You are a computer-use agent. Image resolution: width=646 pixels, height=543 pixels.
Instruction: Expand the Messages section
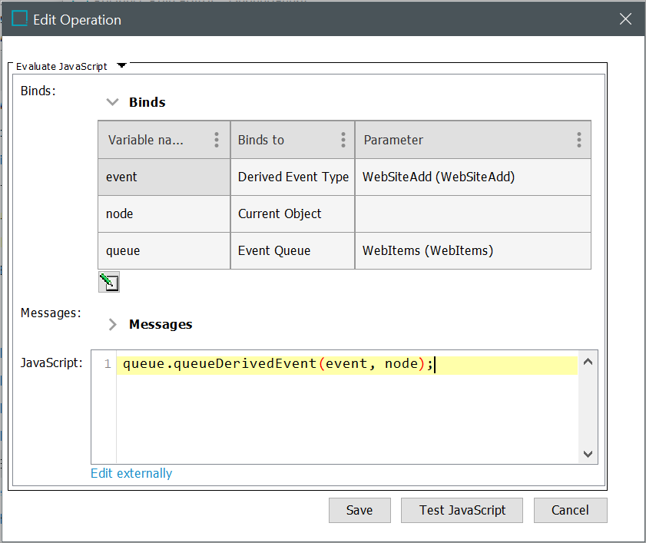point(113,324)
